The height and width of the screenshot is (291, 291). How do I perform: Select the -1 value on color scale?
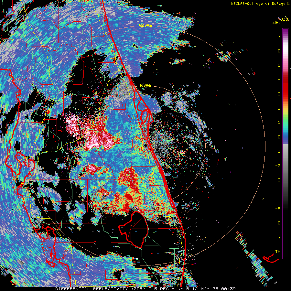coord(278,151)
